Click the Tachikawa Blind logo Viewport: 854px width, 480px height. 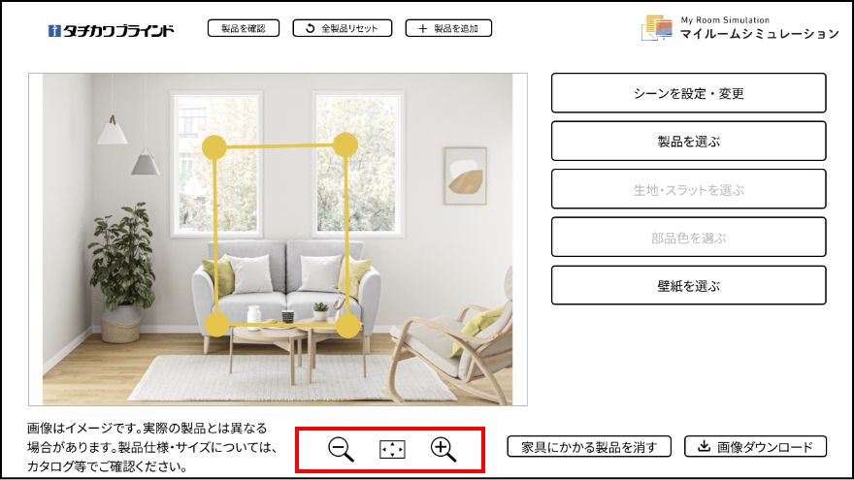point(111,30)
